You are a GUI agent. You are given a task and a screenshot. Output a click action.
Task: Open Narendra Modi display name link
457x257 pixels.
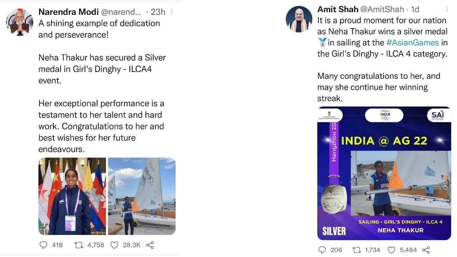68,12
